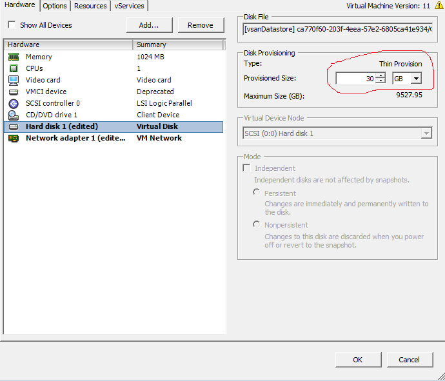The height and width of the screenshot is (381, 445).
Task: Click the Thin Provision type text
Action: point(400,64)
